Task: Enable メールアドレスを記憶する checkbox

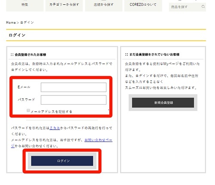Action: (x=28, y=110)
